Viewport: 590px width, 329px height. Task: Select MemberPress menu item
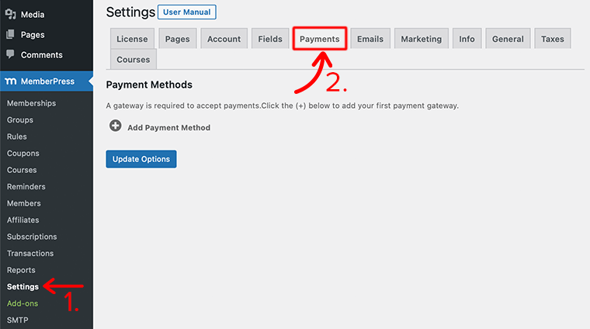coord(47,81)
